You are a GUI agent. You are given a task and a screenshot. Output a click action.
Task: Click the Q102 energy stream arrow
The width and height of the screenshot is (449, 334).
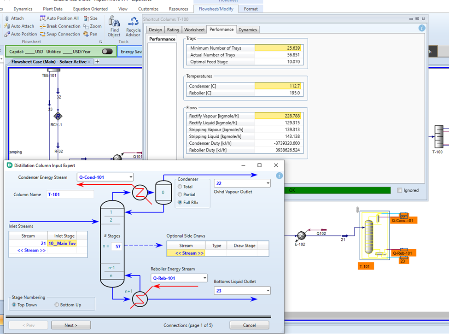click(x=324, y=230)
